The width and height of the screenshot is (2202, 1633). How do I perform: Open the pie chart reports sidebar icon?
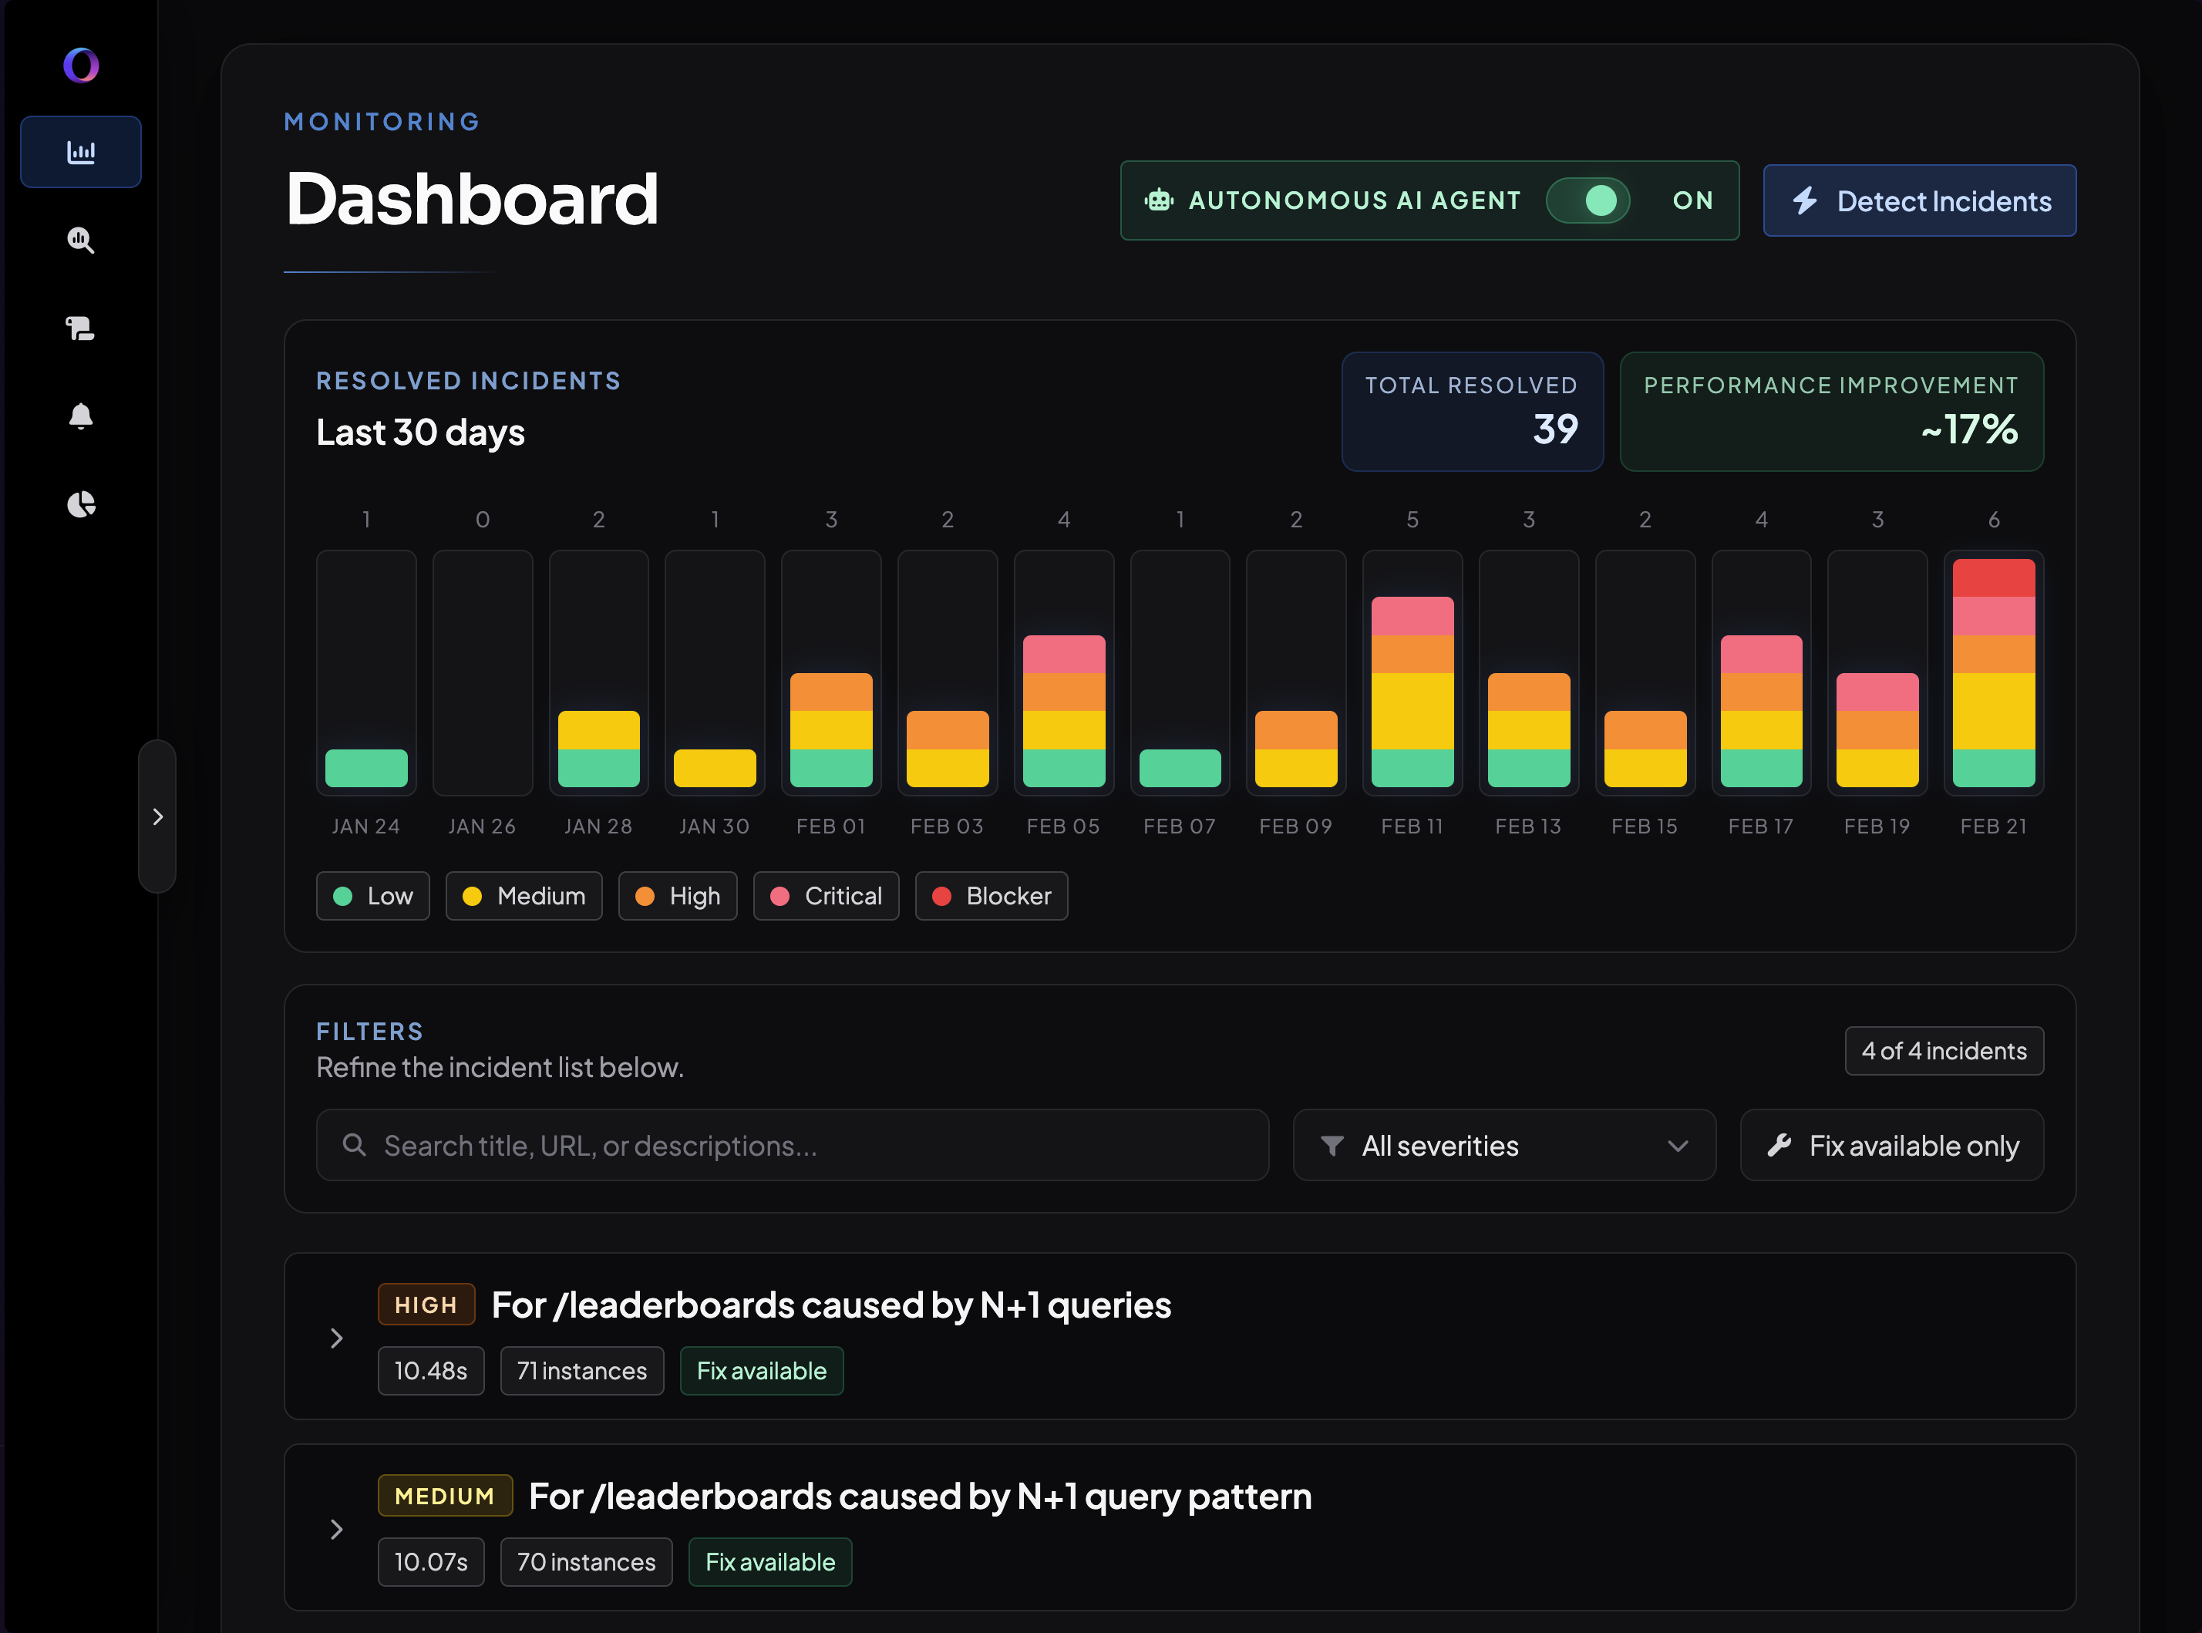(80, 504)
